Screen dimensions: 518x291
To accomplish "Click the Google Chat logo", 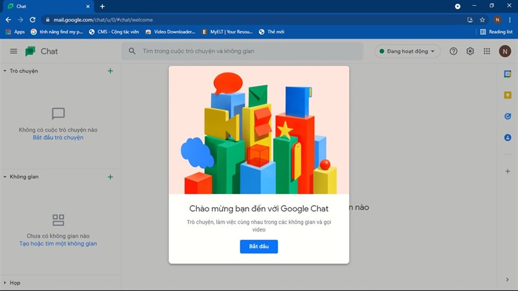I will [x=30, y=51].
